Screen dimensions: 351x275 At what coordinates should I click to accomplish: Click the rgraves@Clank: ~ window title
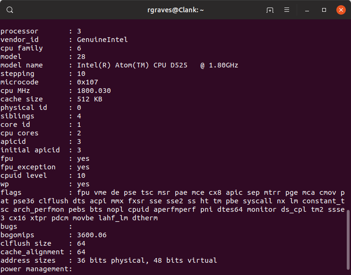coord(176,10)
